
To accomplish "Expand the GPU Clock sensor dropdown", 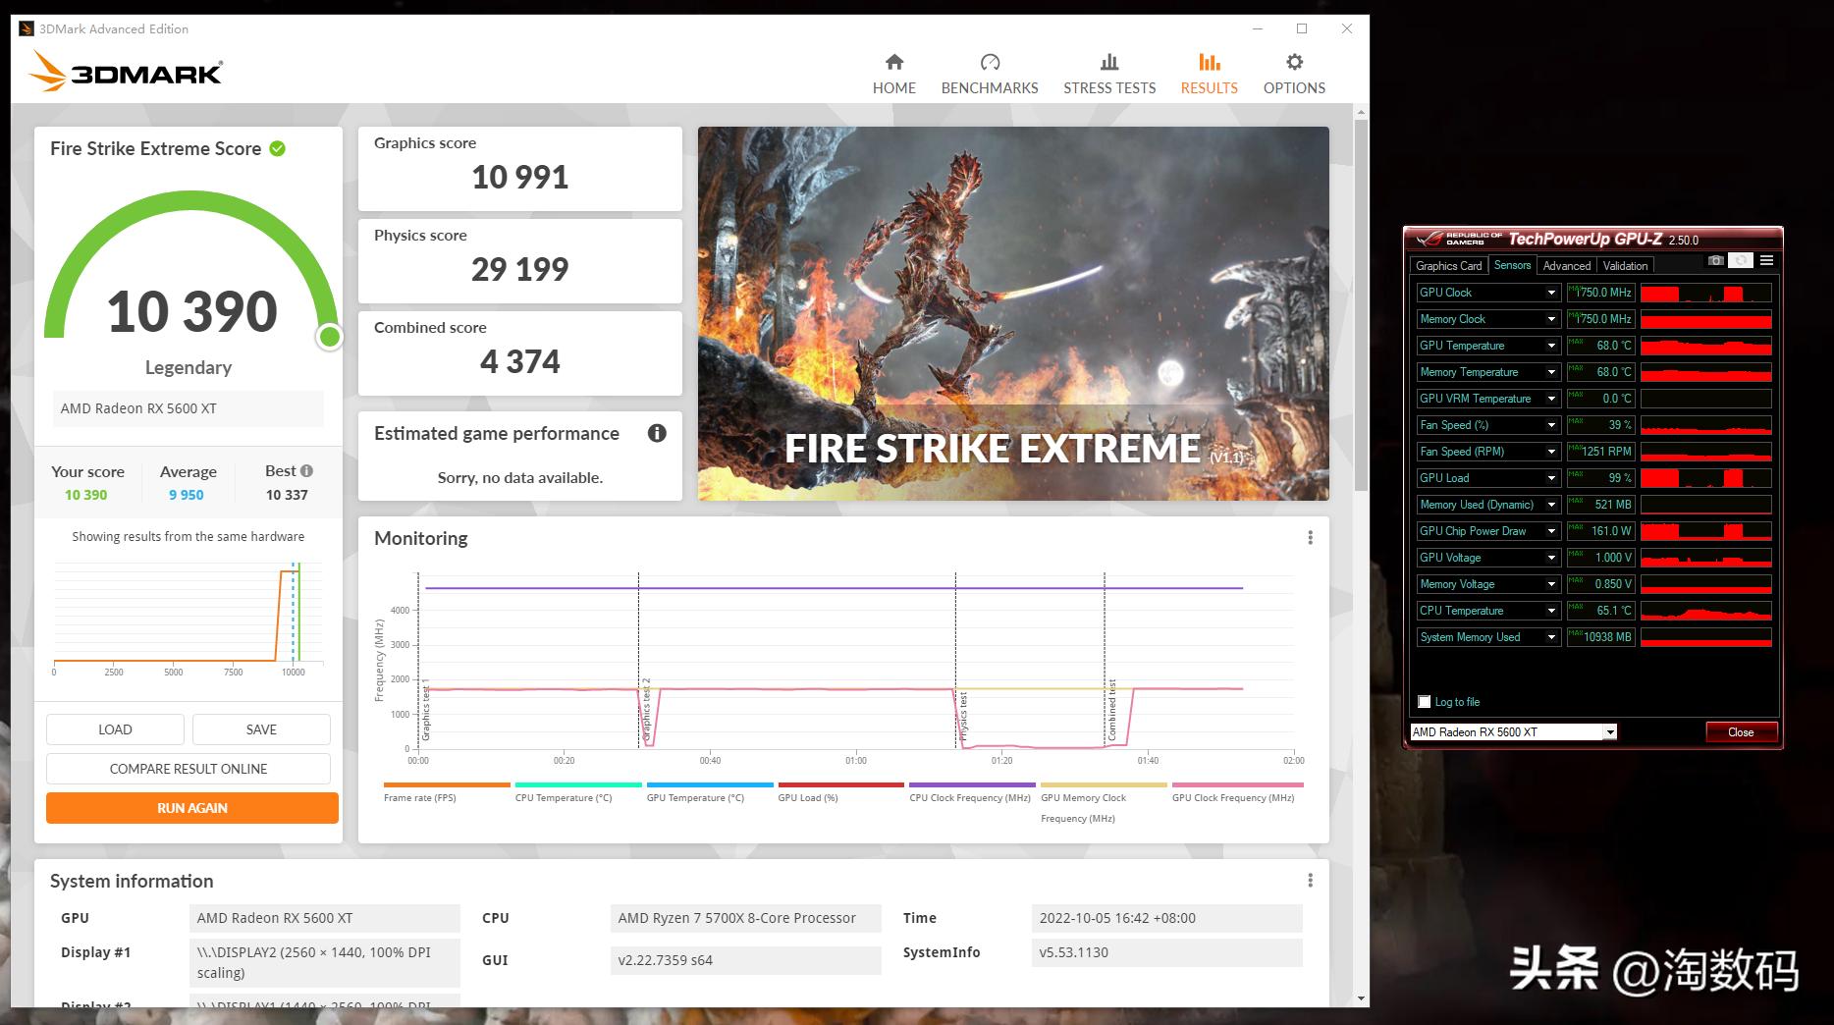I will 1551,293.
